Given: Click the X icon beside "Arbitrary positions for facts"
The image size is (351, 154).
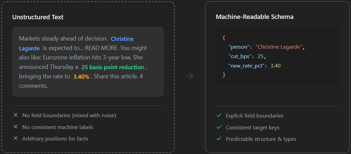Looking at the screenshot, I should (16, 138).
